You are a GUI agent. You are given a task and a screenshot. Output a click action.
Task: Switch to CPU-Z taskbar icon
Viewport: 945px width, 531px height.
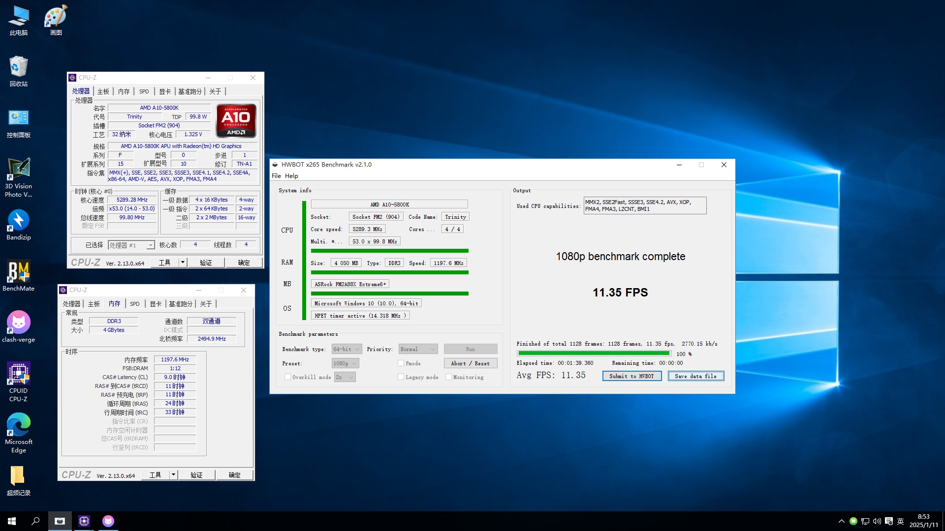[x=84, y=521]
